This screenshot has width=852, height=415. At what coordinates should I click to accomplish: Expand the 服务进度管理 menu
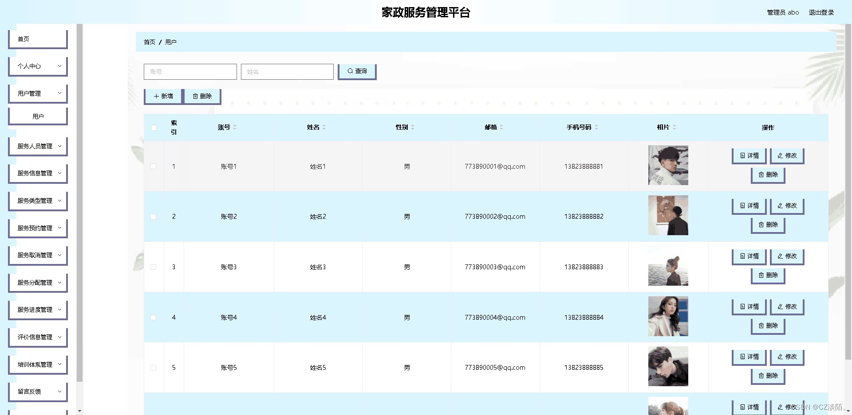tap(38, 310)
